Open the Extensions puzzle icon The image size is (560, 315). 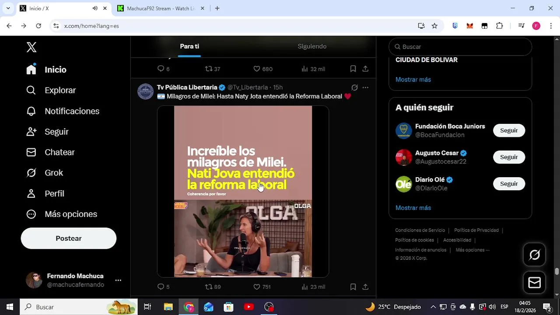(500, 26)
